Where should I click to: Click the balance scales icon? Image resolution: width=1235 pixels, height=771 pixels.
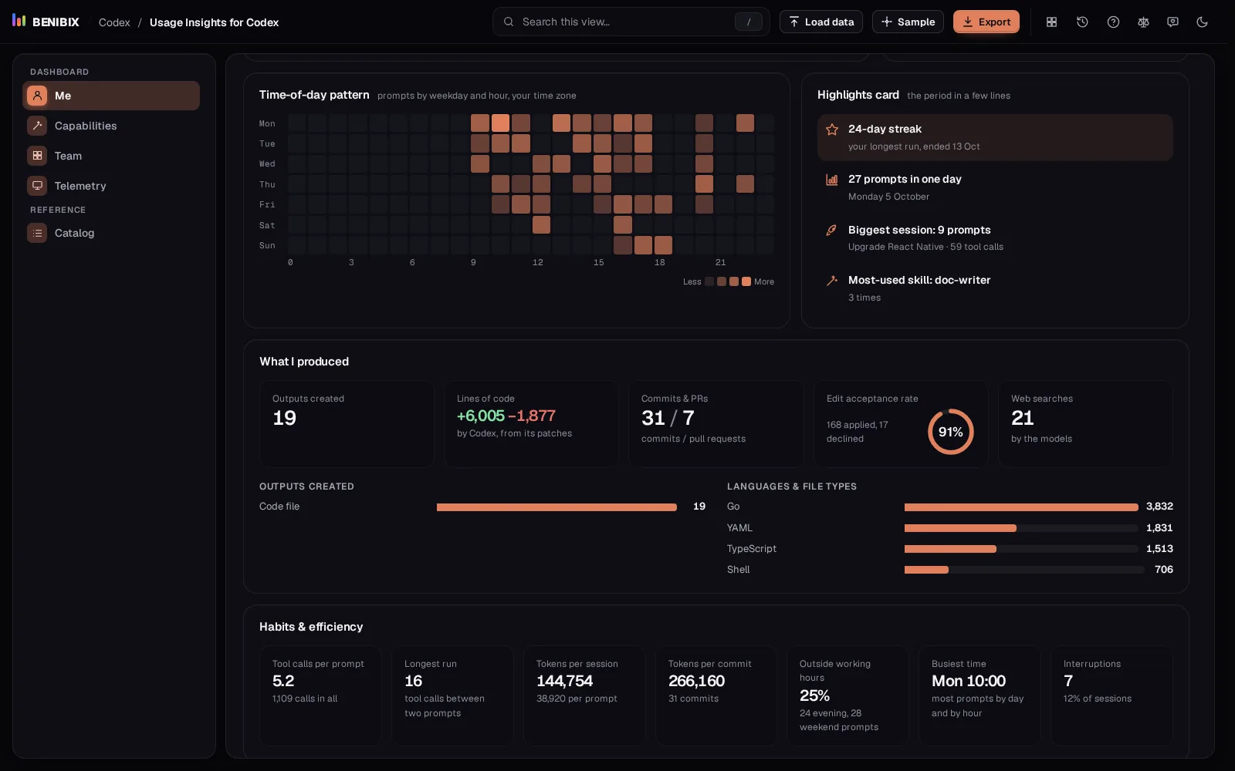[x=1143, y=22]
